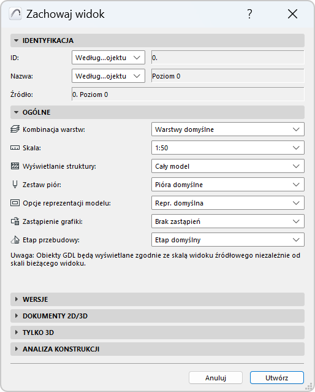Open the Brak zastąpień dropdown
This screenshot has width=315, height=392.
[x=228, y=221]
